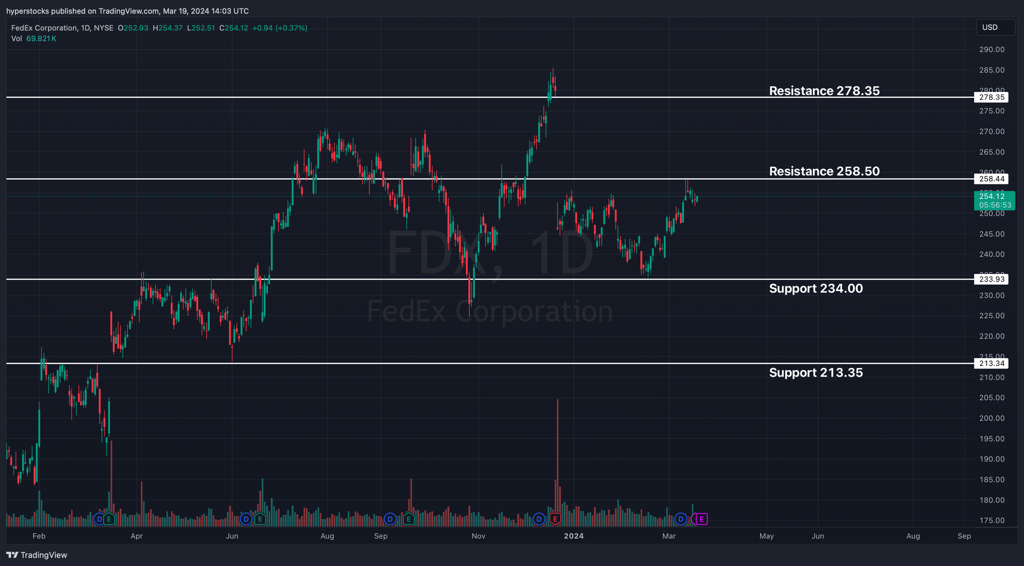This screenshot has height=566, width=1024.
Task: Click the green earnings E marker near June
Action: coord(259,519)
